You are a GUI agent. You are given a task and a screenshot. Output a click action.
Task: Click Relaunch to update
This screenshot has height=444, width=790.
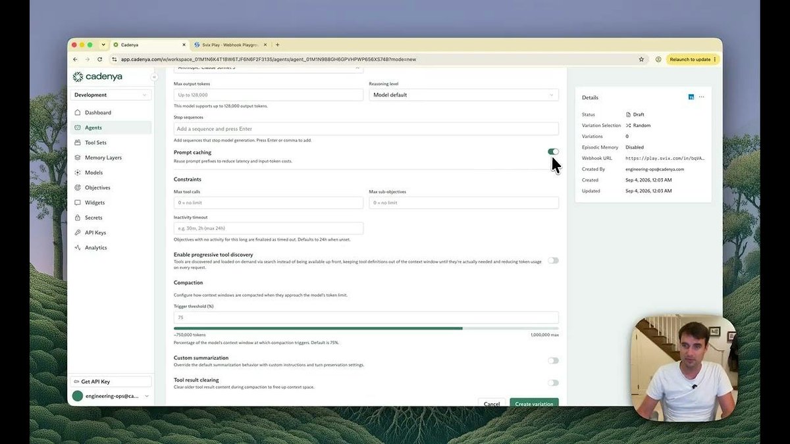pyautogui.click(x=693, y=59)
